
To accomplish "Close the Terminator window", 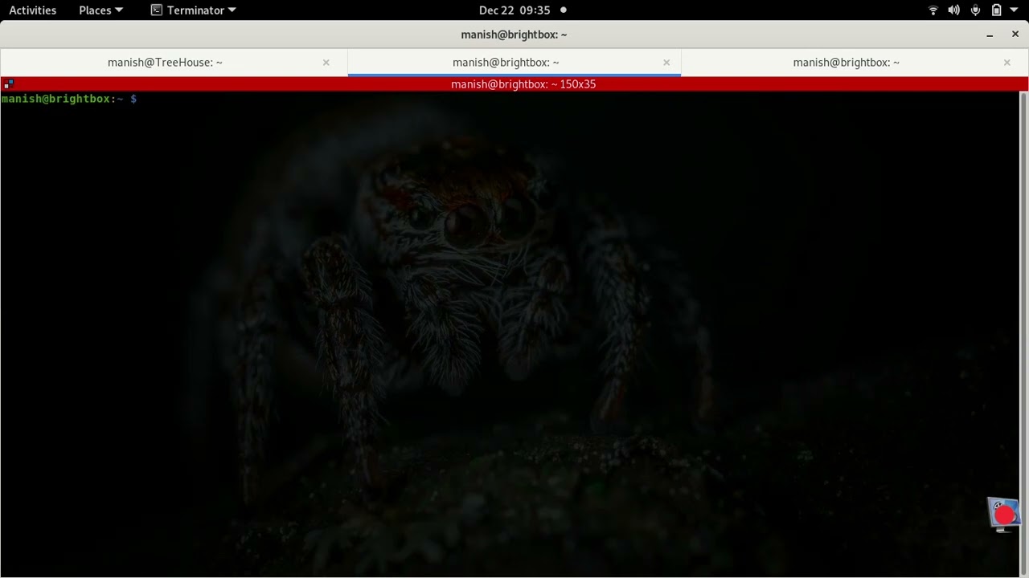I will (x=1015, y=35).
